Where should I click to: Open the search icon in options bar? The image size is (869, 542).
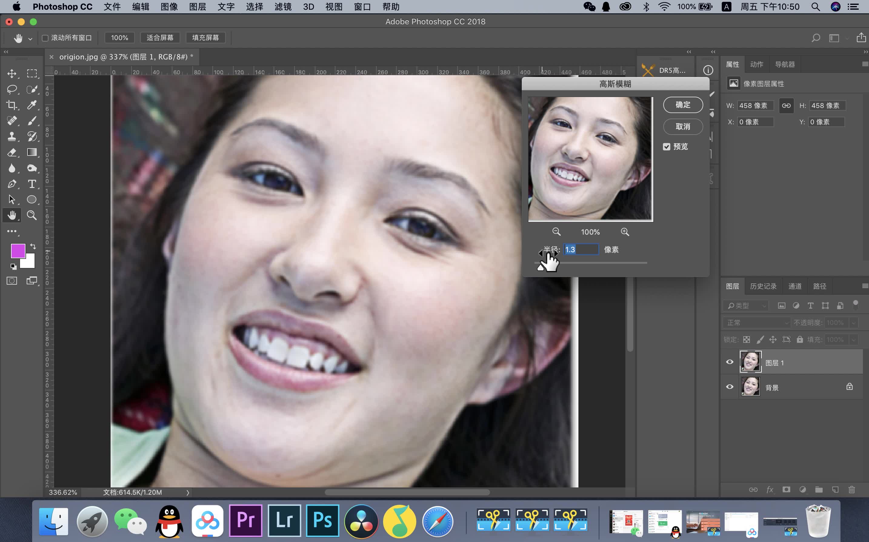(x=816, y=38)
